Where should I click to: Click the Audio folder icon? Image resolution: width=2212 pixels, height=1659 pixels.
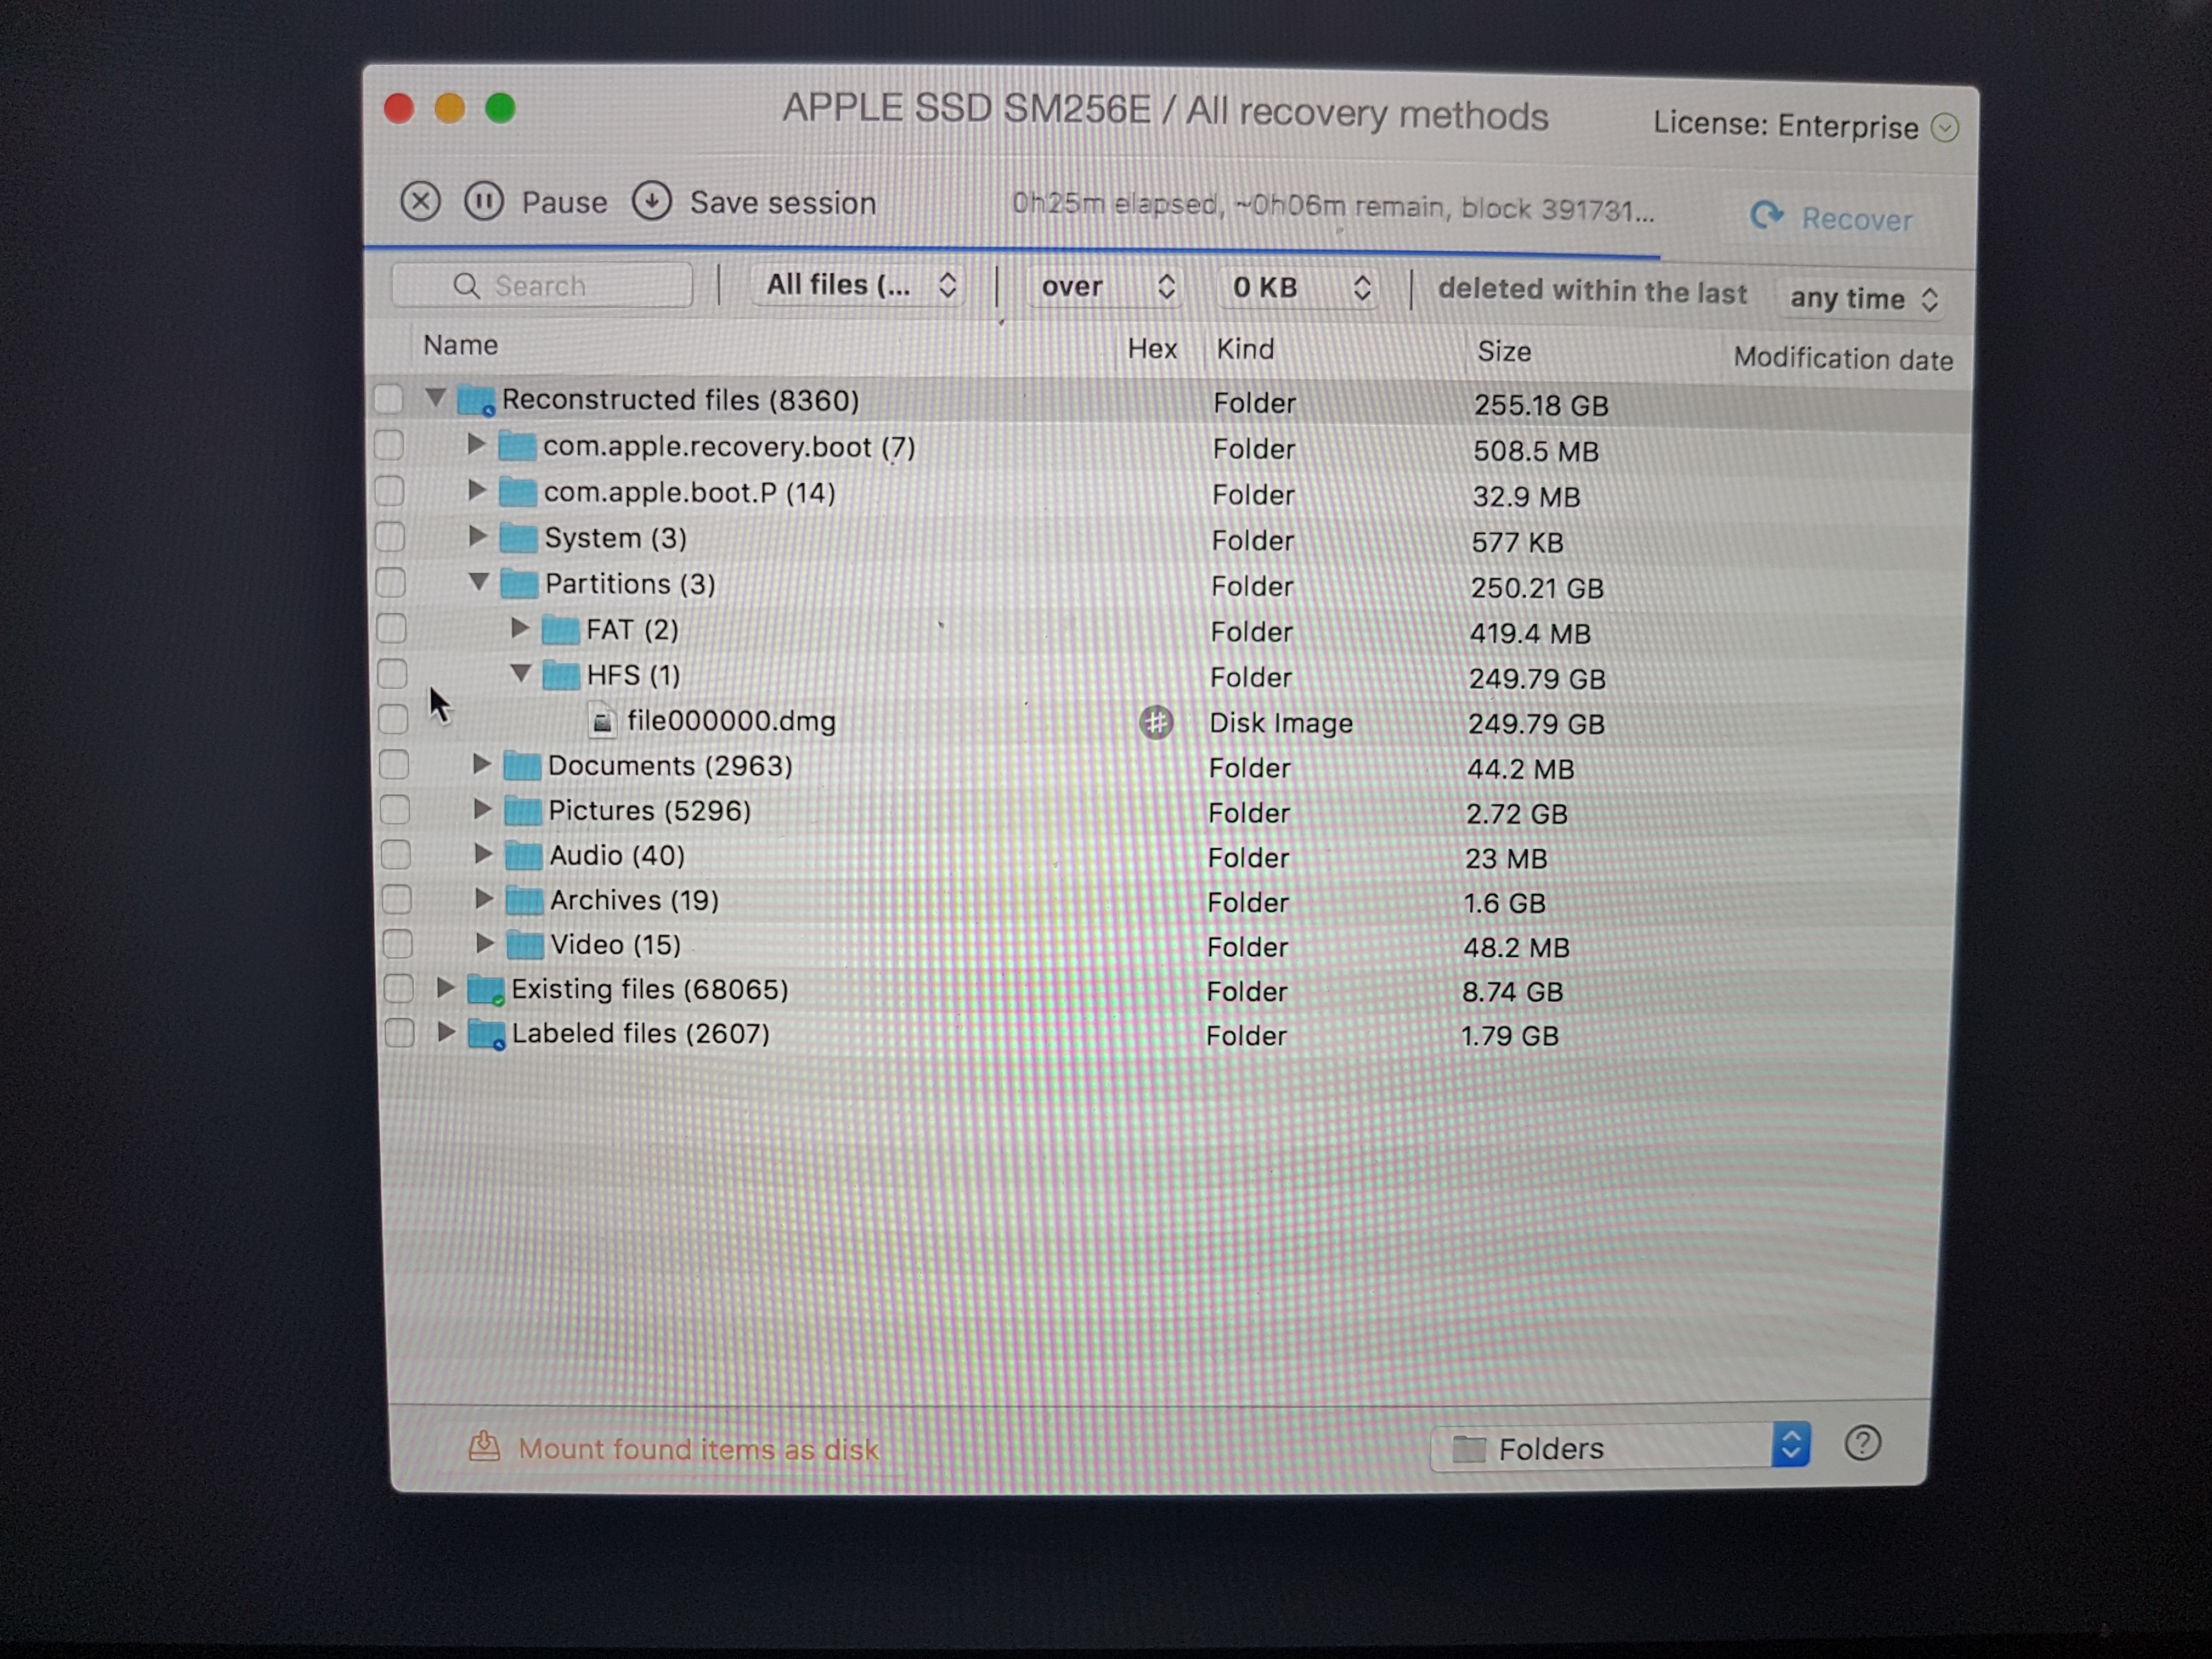[x=523, y=855]
